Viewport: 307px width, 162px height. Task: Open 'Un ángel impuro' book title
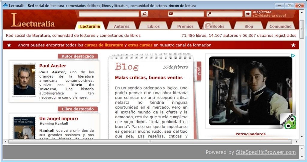tap(58, 119)
